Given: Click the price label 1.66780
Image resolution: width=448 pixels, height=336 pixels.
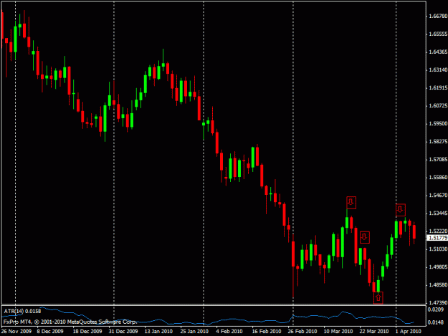Looking at the screenshot, I should click(x=438, y=16).
